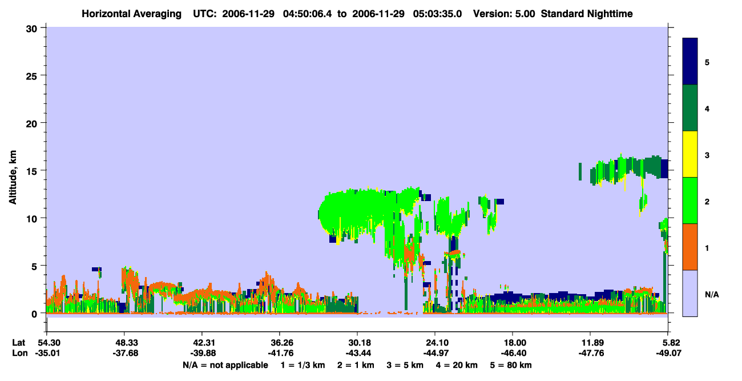Click the altitude tick label 10
Image resolution: width=742 pixels, height=381 pixels.
pyautogui.click(x=33, y=218)
